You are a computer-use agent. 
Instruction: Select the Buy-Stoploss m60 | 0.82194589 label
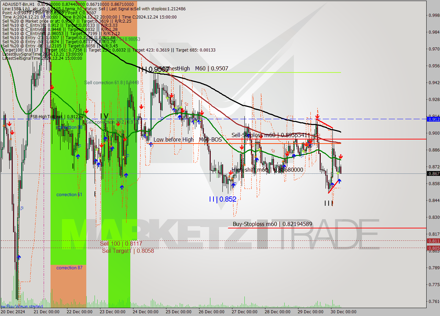click(x=273, y=224)
